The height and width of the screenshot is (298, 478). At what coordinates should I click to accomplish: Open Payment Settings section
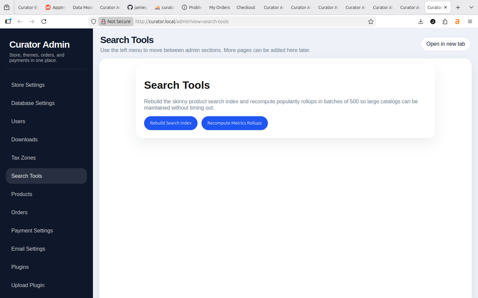tap(46, 231)
